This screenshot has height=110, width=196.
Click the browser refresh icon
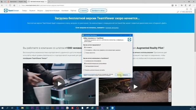(10, 5)
